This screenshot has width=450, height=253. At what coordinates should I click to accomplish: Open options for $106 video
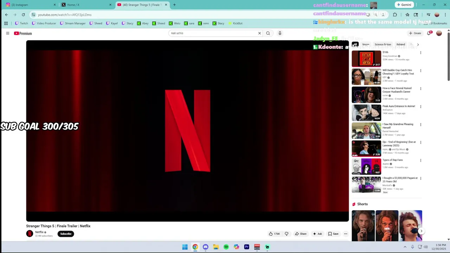click(x=420, y=53)
